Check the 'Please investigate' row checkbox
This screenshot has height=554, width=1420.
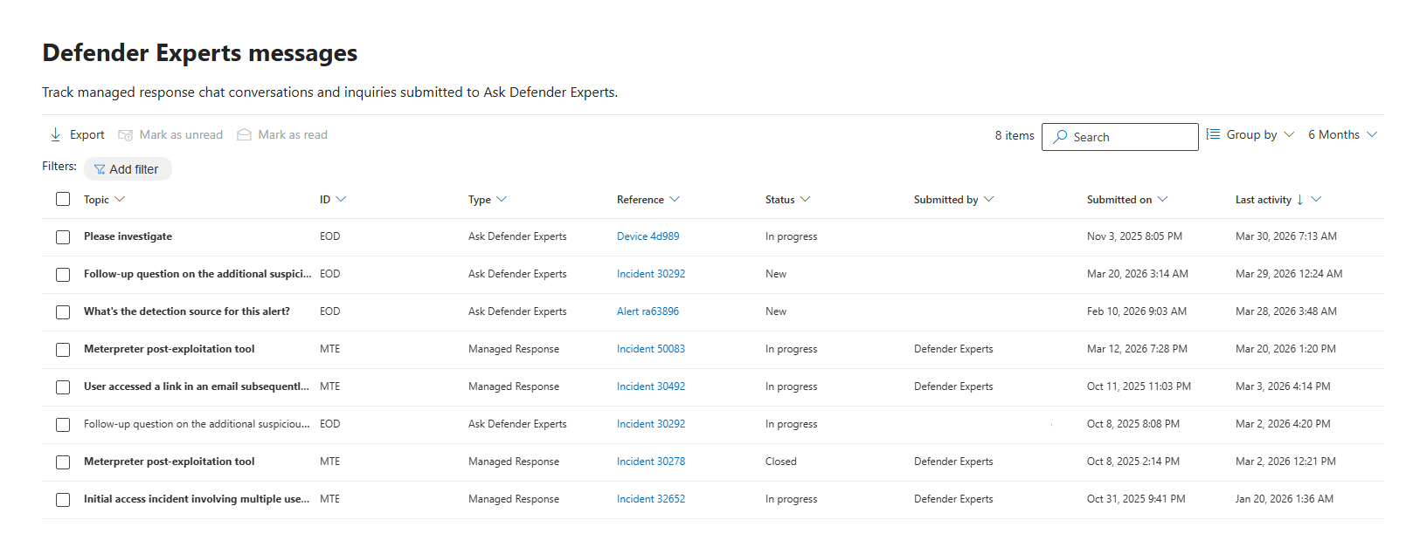click(63, 237)
